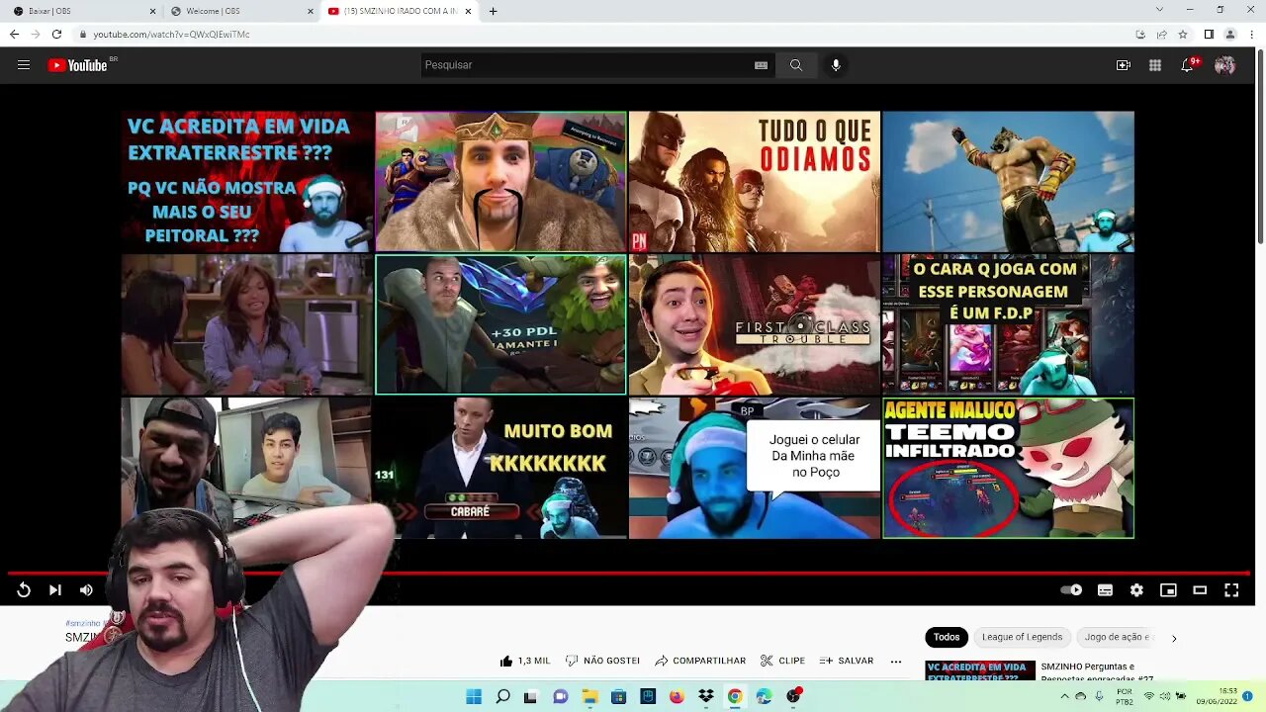The height and width of the screenshot is (712, 1266).
Task: Open the three-dot more actions menu
Action: [x=896, y=661]
